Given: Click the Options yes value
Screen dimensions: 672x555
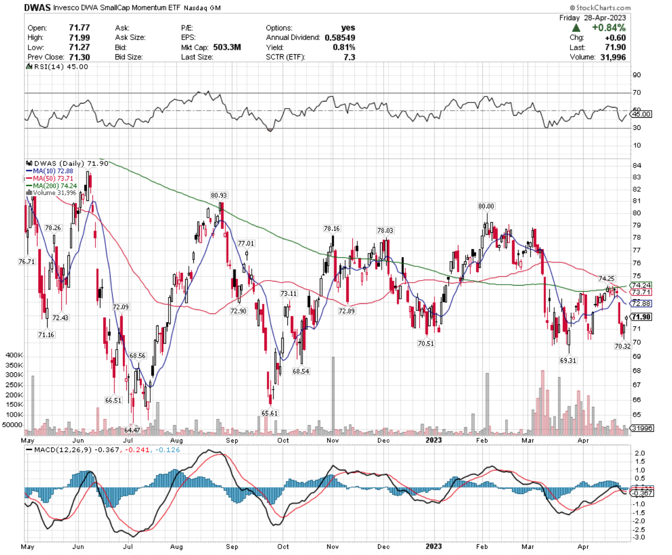Looking at the screenshot, I should [x=348, y=28].
